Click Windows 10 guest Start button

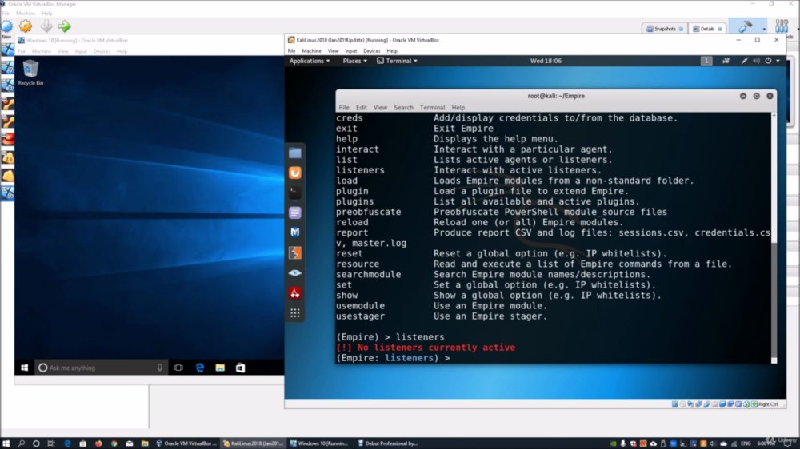point(25,368)
